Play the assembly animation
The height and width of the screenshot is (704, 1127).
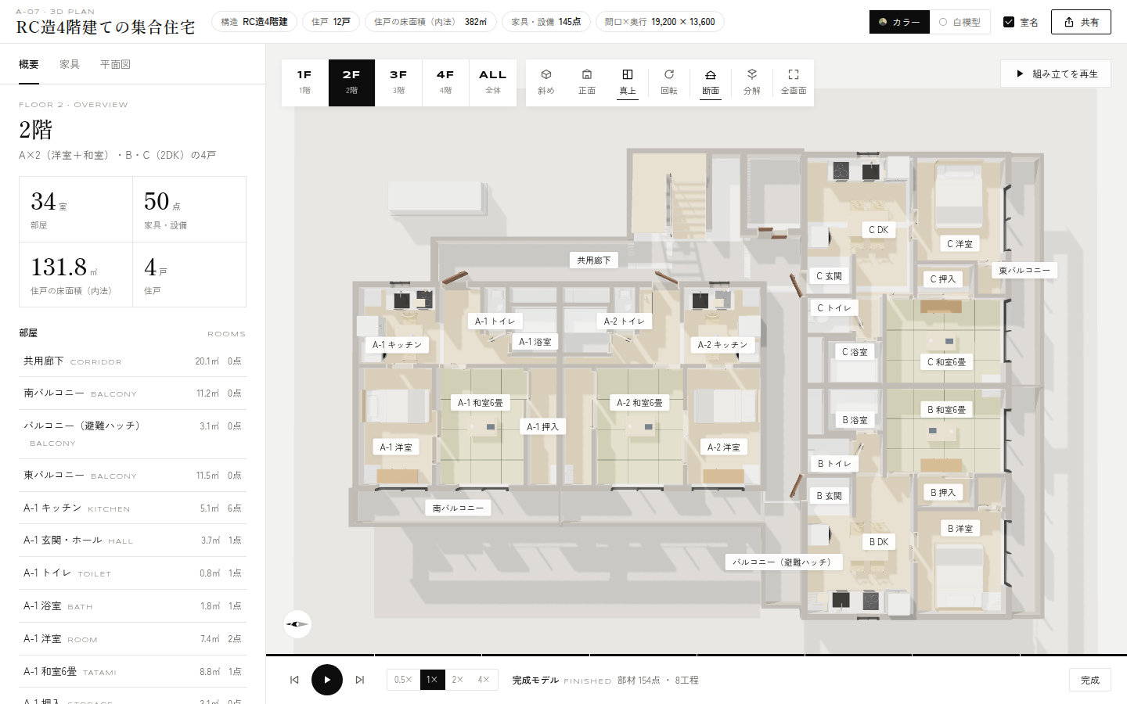pos(327,680)
